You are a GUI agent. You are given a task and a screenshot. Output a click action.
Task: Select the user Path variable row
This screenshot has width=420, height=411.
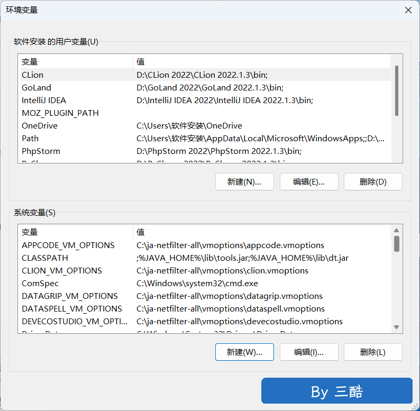point(205,139)
